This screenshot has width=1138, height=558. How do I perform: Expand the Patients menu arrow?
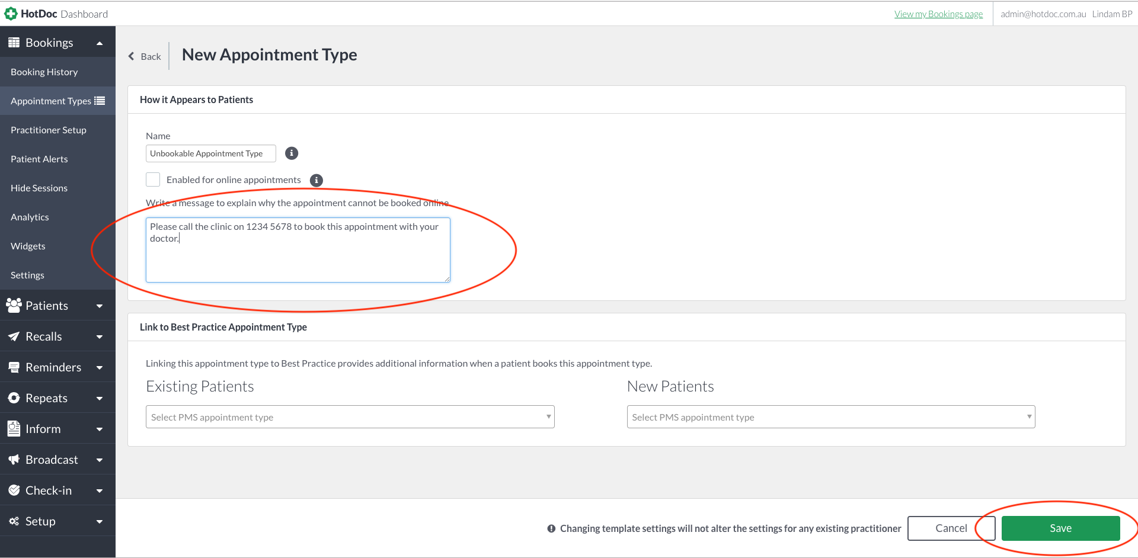pos(100,306)
